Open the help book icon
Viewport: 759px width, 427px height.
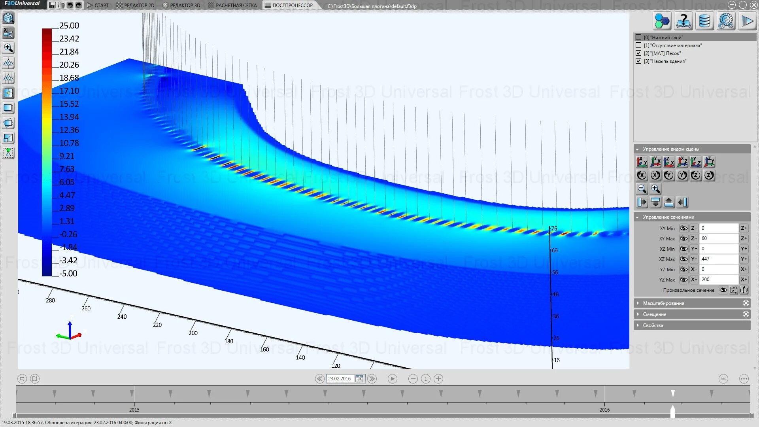pos(683,21)
